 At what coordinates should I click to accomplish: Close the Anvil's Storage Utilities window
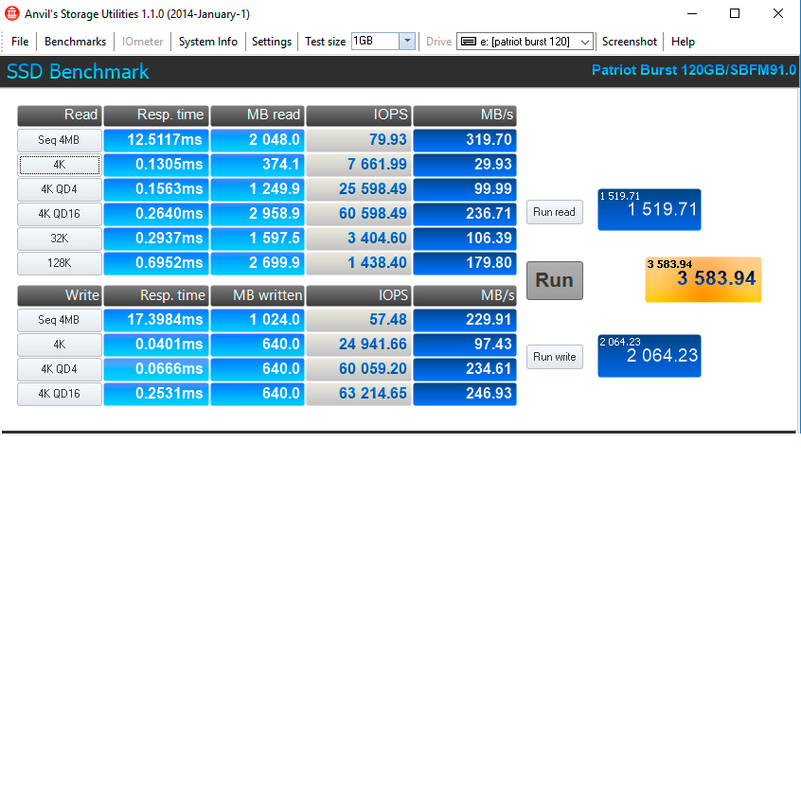pyautogui.click(x=777, y=14)
